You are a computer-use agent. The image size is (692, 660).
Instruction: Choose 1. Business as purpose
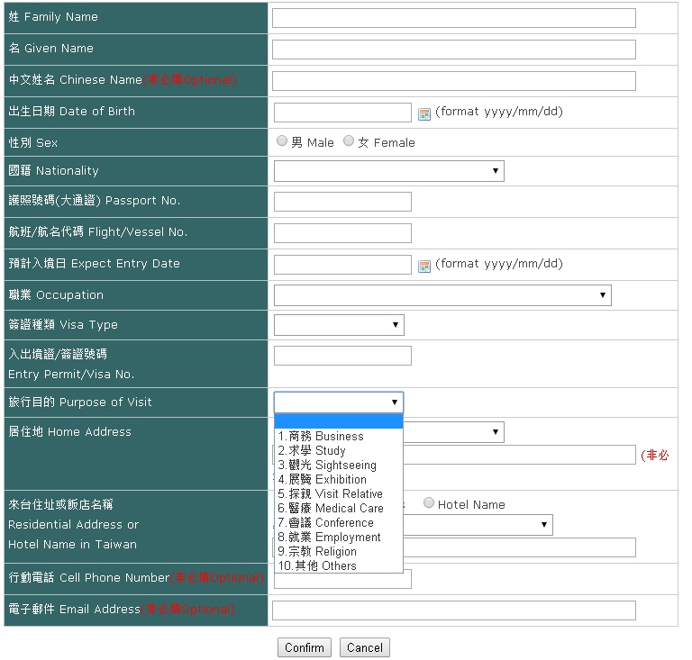339,436
